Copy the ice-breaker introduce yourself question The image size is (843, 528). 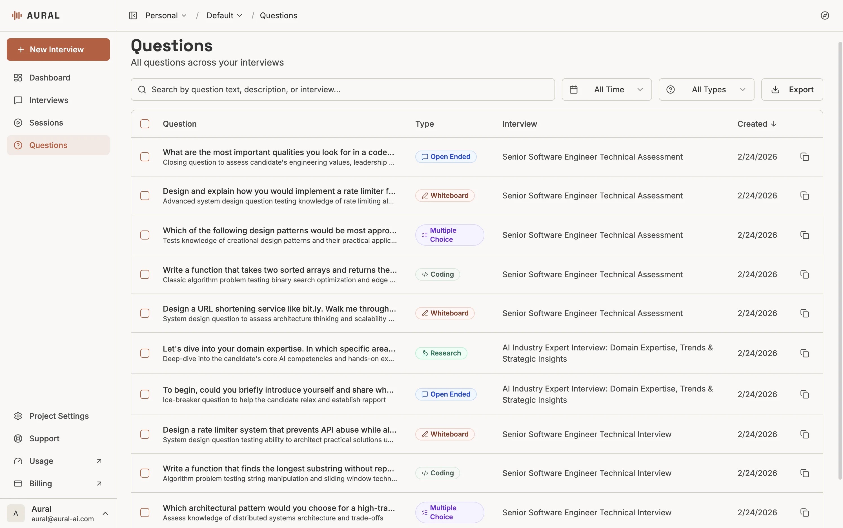click(x=805, y=394)
